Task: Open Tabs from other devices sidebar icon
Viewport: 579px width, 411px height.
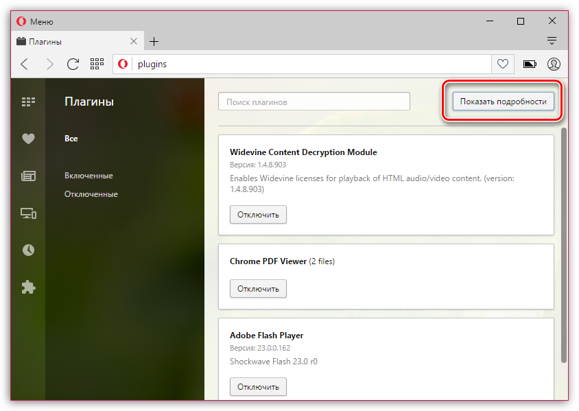Action: pos(28,213)
